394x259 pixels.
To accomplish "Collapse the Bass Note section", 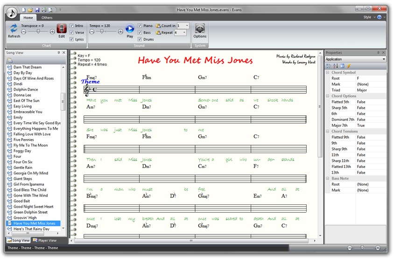I will point(327,178).
